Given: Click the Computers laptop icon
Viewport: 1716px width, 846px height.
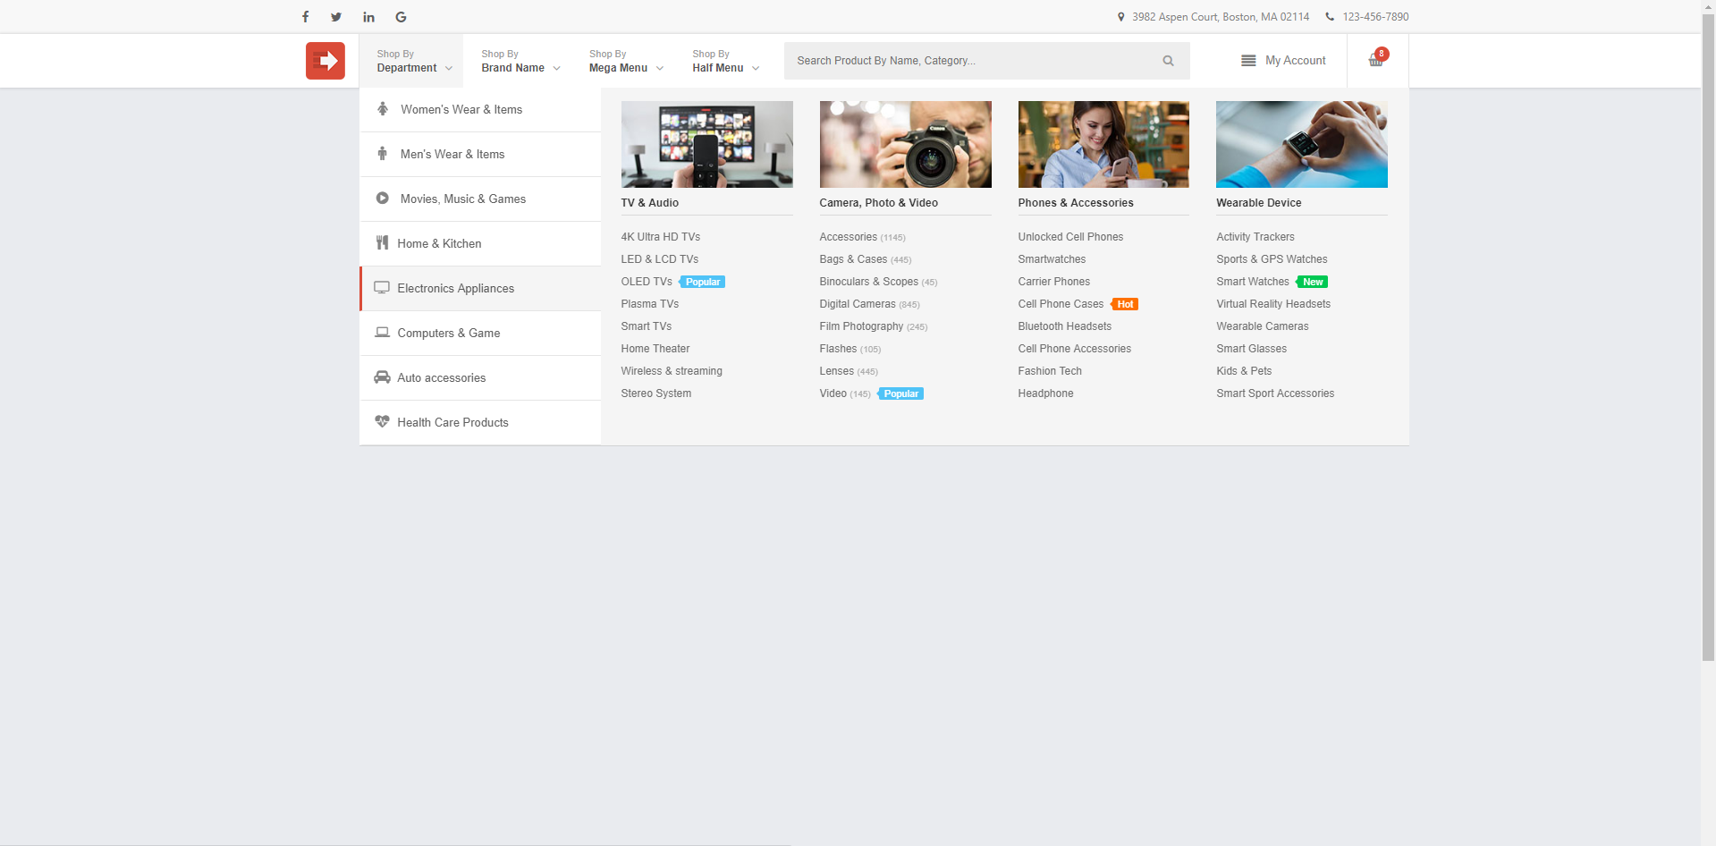Looking at the screenshot, I should click(382, 333).
